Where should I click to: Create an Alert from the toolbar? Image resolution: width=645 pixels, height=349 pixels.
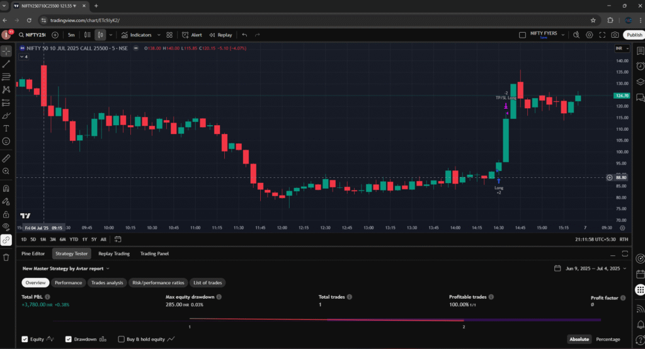coord(191,35)
